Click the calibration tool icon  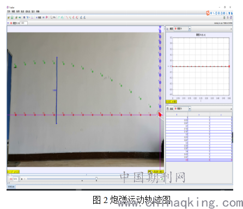pyautogui.click(x=28, y=17)
